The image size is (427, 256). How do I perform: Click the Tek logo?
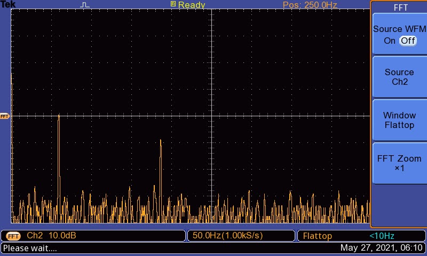8,4
